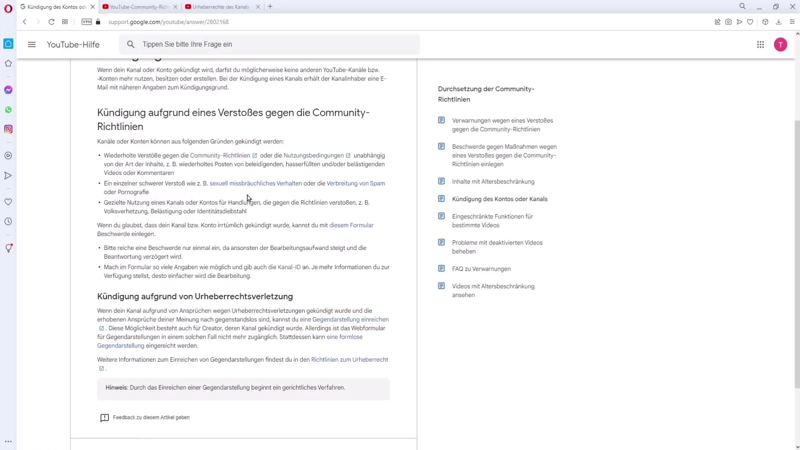Open sidebar heart pinboards icon

pyautogui.click(x=8, y=202)
